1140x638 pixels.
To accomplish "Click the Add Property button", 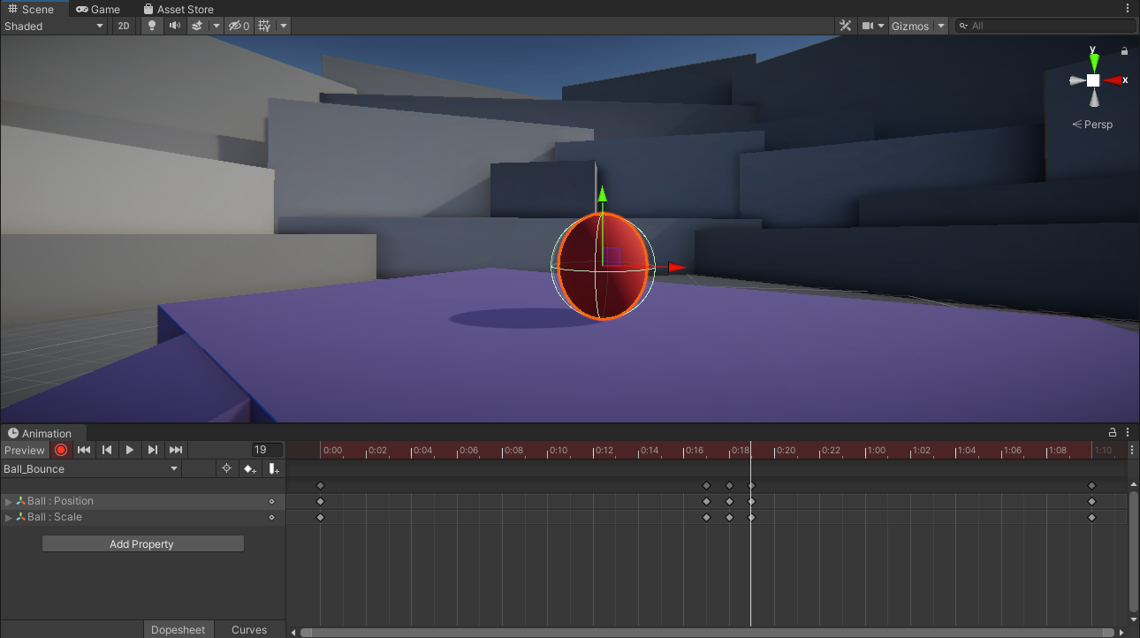I will (x=142, y=543).
